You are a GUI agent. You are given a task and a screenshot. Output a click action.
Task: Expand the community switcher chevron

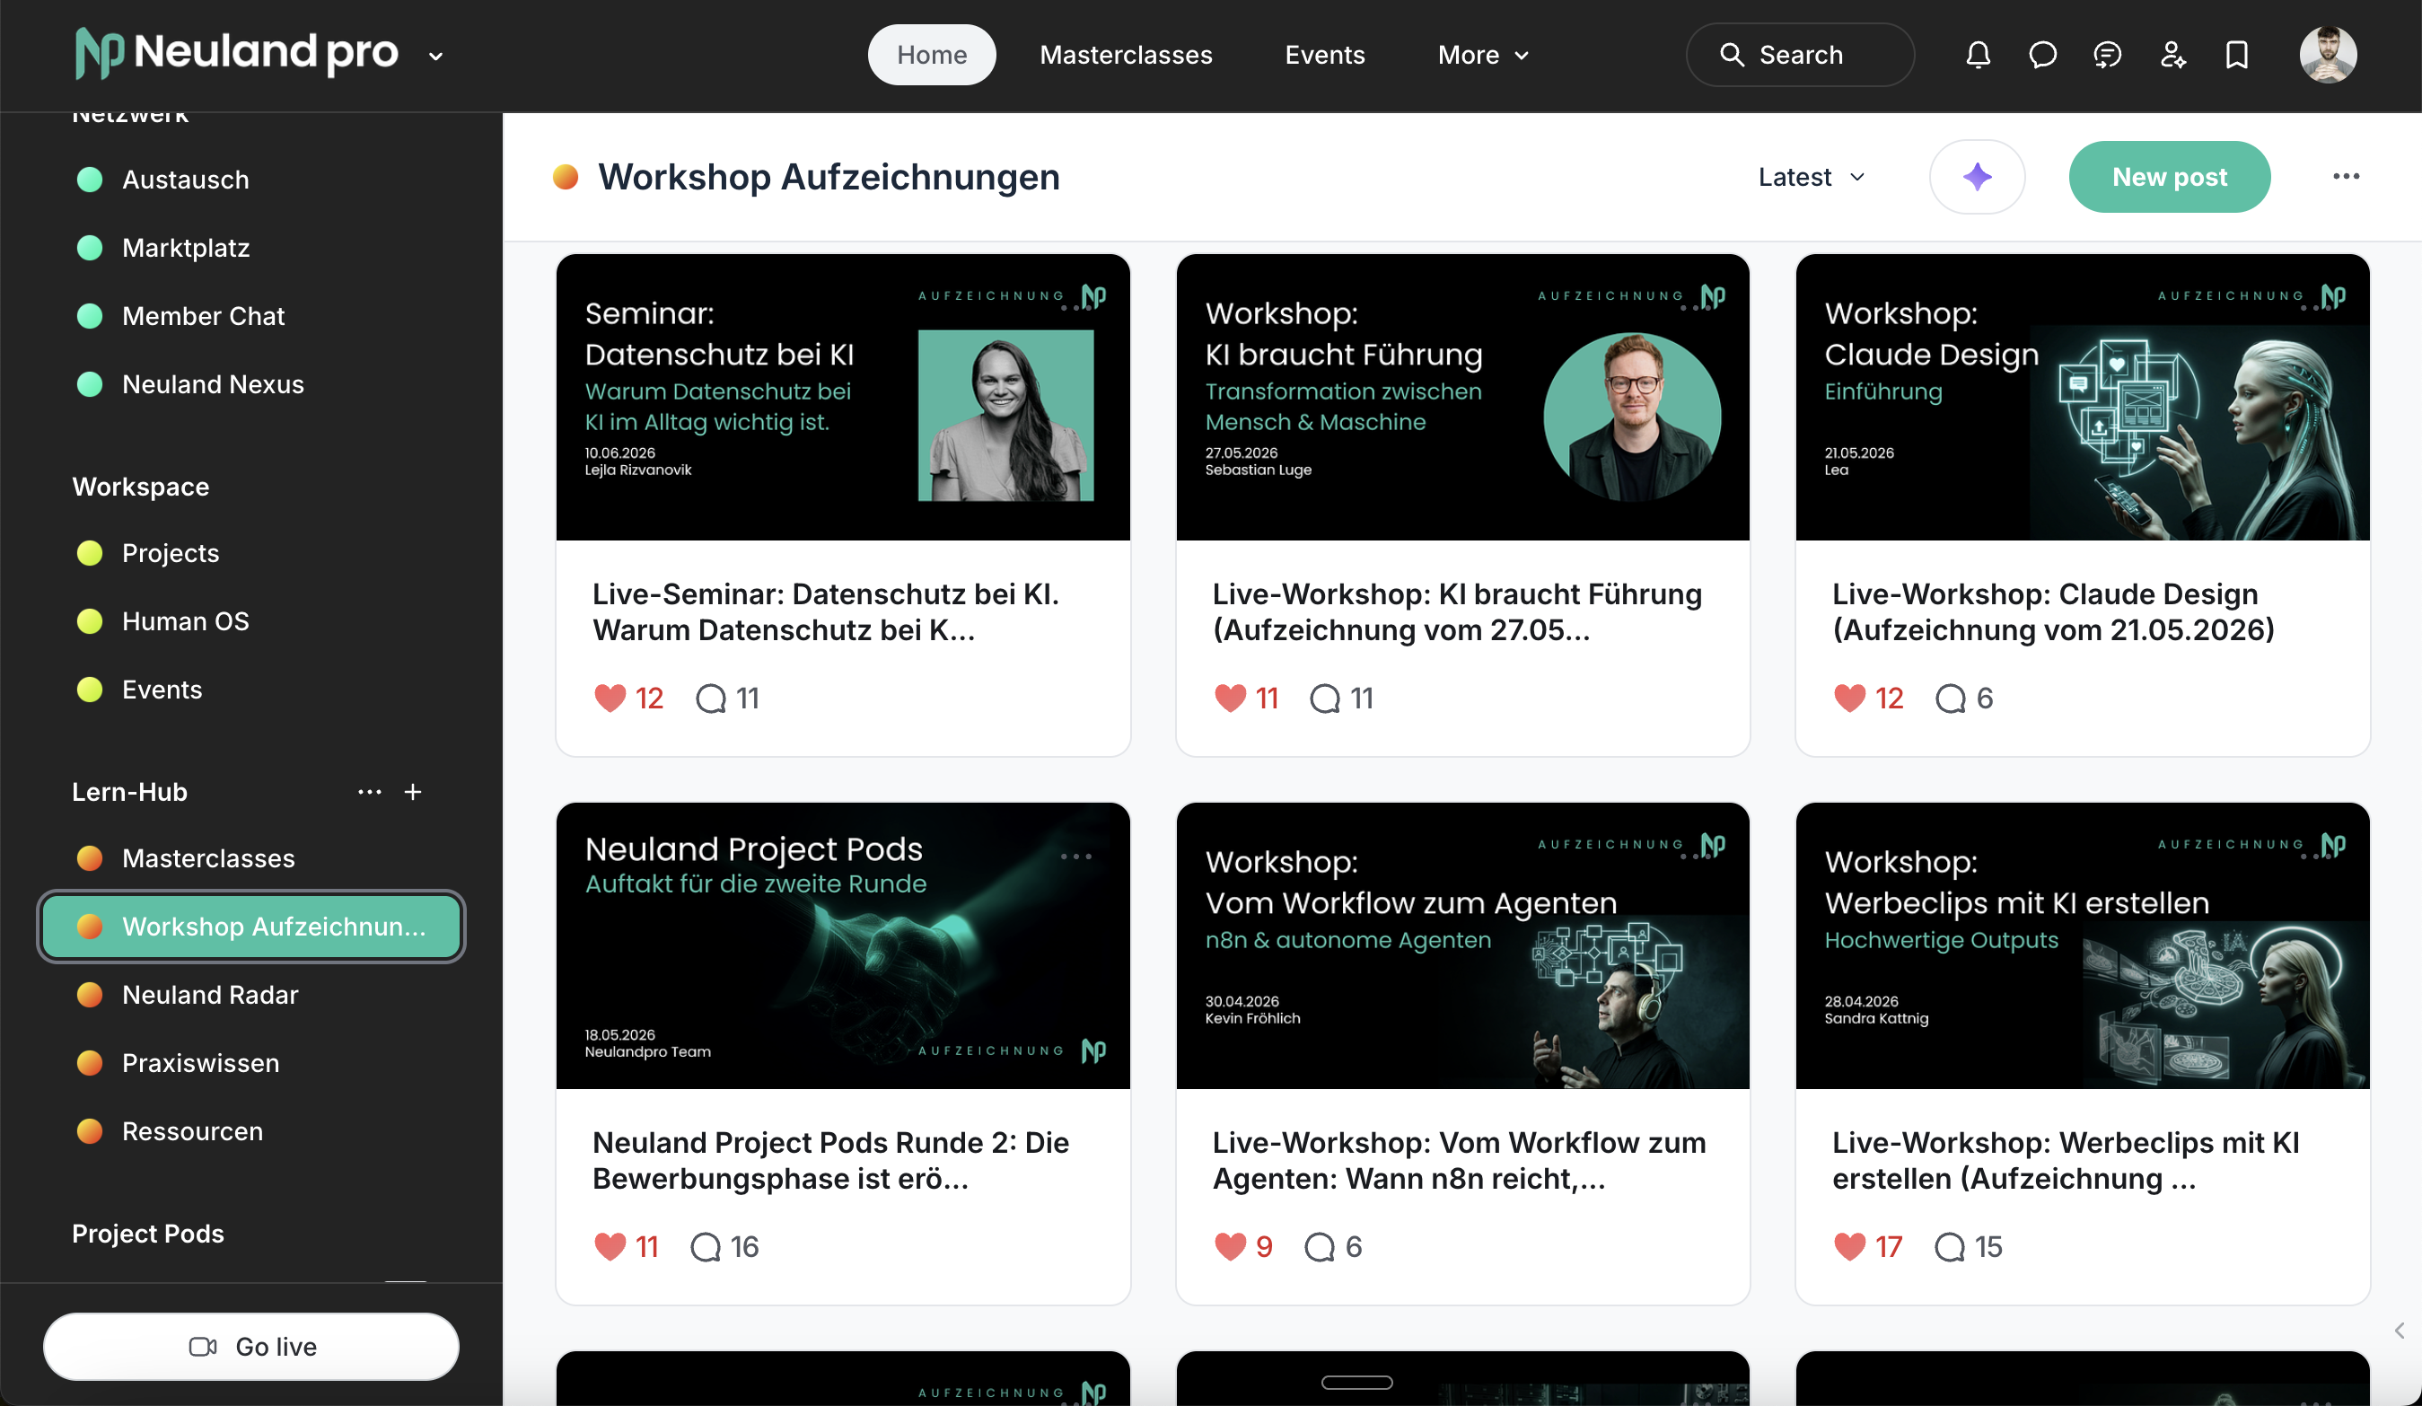(x=435, y=56)
